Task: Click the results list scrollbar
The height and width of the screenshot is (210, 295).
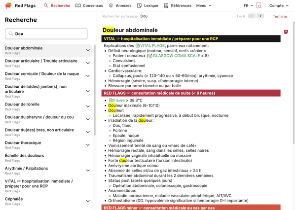Action: [95, 90]
